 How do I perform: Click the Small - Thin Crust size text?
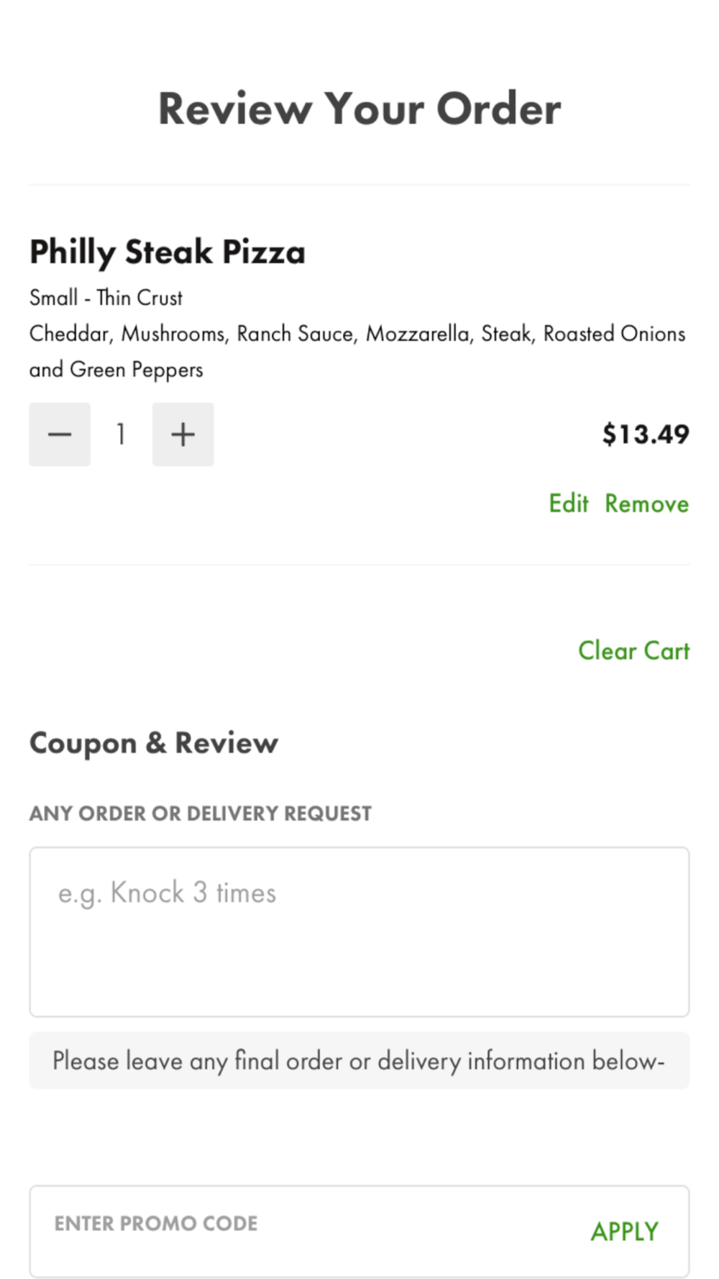coord(106,297)
